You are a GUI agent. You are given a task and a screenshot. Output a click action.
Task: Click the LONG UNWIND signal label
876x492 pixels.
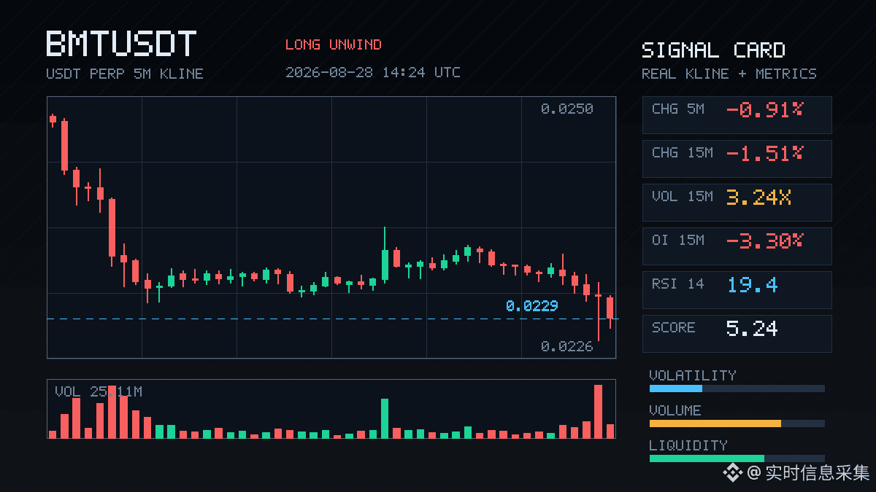(x=334, y=44)
